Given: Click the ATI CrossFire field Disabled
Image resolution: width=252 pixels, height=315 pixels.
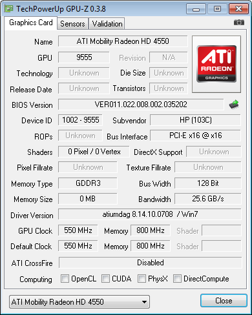Looking at the screenshot, I should pos(151,263).
